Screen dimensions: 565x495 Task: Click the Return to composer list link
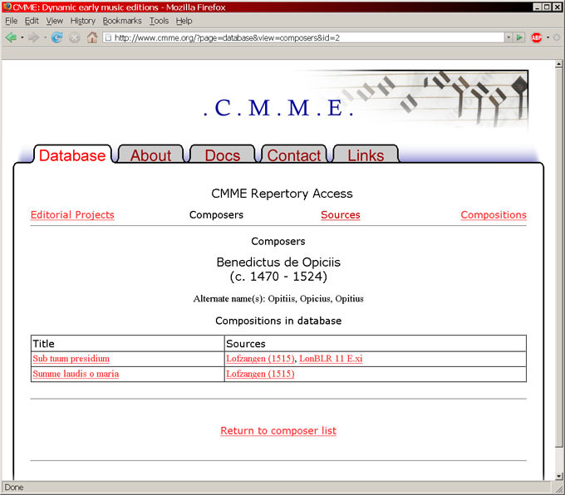point(278,430)
